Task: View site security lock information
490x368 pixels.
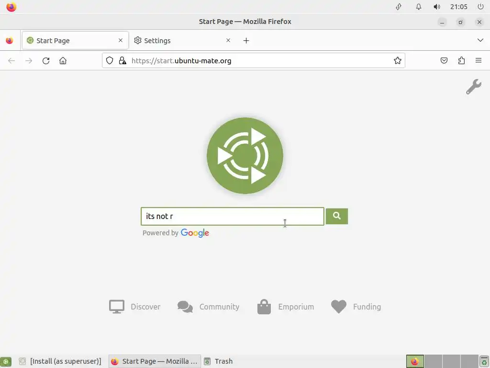Action: click(x=122, y=61)
